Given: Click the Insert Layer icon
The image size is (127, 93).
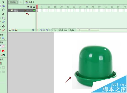Looking at the screenshot, I should pyautogui.click(x=10, y=30).
